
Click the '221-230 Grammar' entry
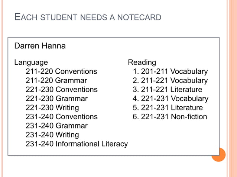point(56,98)
